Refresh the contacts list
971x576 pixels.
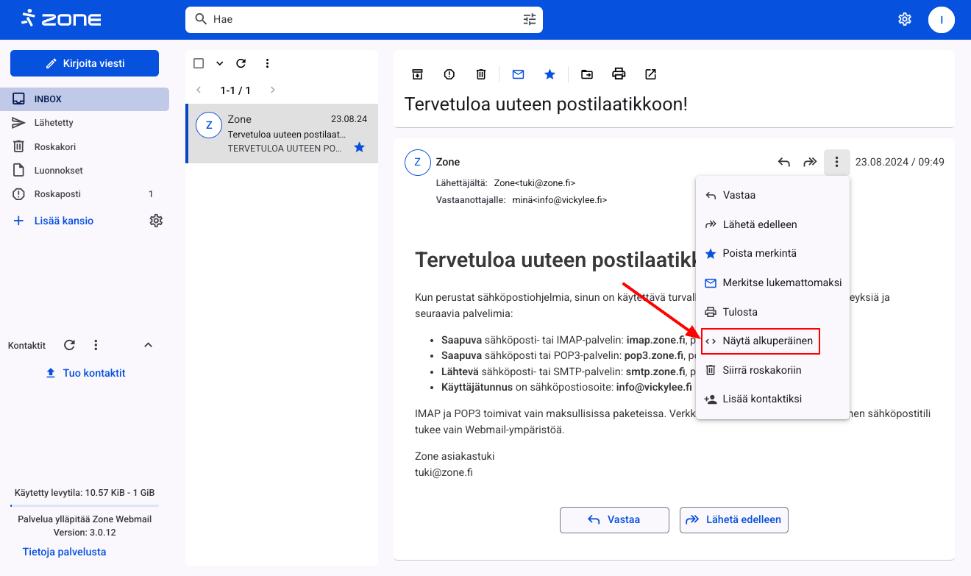[x=69, y=345]
